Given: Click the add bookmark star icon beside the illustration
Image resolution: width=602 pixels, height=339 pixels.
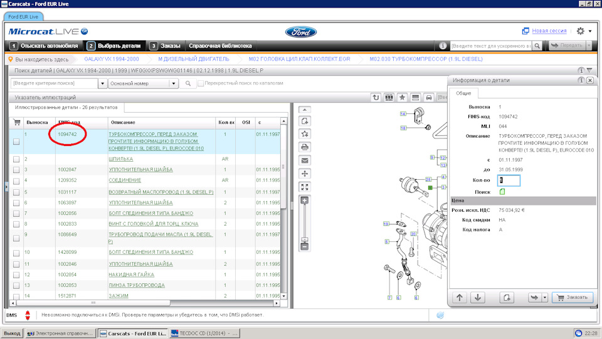Looking at the screenshot, I should (x=305, y=134).
